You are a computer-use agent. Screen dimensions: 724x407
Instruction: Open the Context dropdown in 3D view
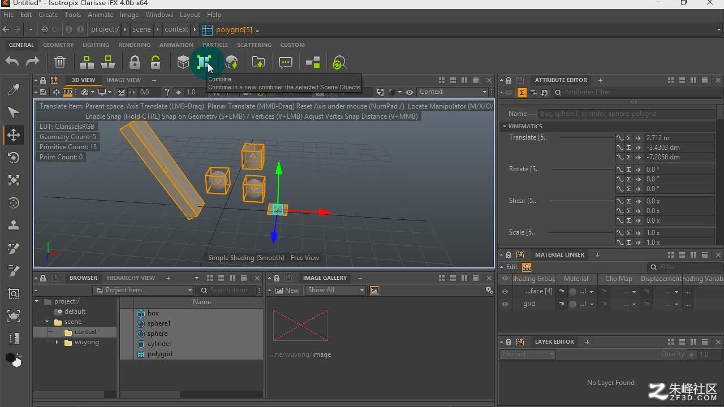[x=453, y=92]
